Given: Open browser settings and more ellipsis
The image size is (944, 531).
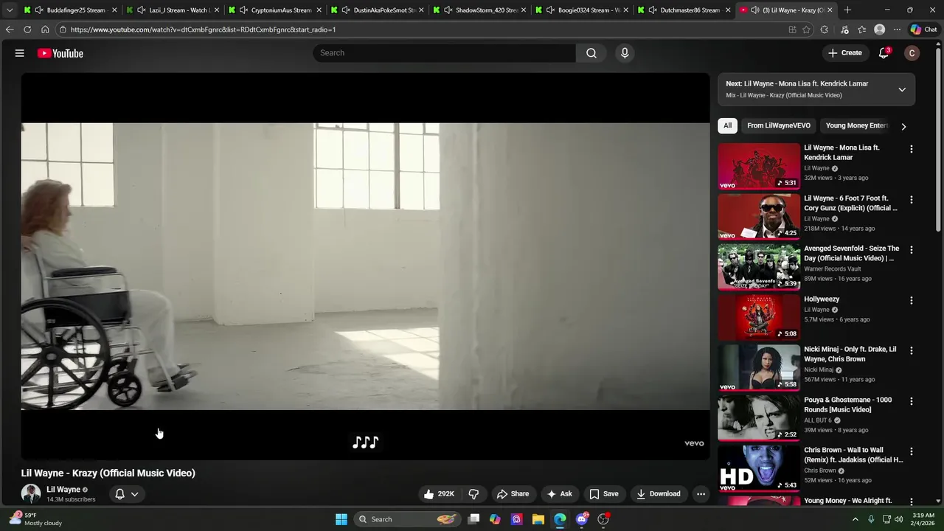Looking at the screenshot, I should (x=897, y=29).
